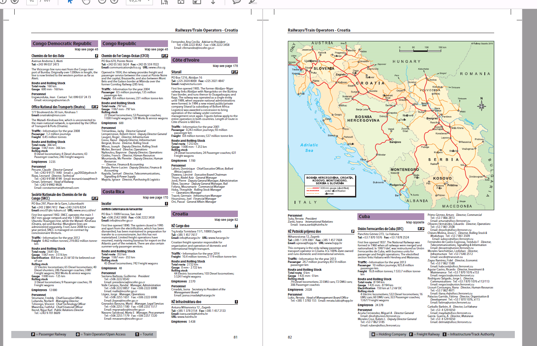
Task: Open the www.cfco.cg URL
Action: (157, 68)
